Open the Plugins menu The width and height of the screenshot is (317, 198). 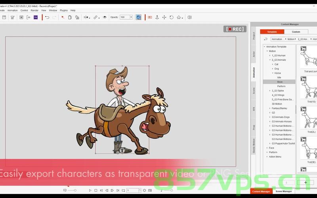[64, 10]
